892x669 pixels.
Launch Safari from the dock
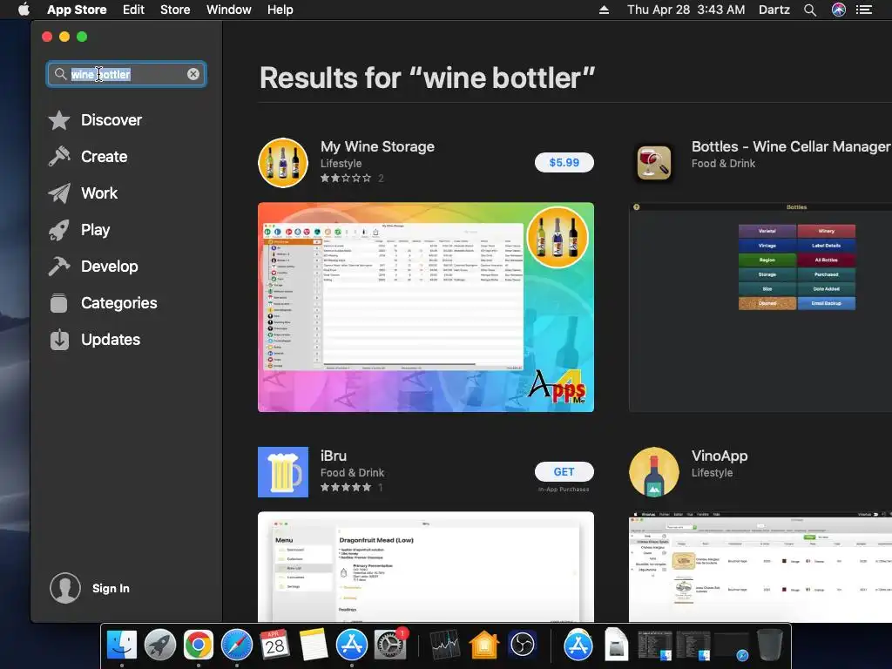coord(237,645)
